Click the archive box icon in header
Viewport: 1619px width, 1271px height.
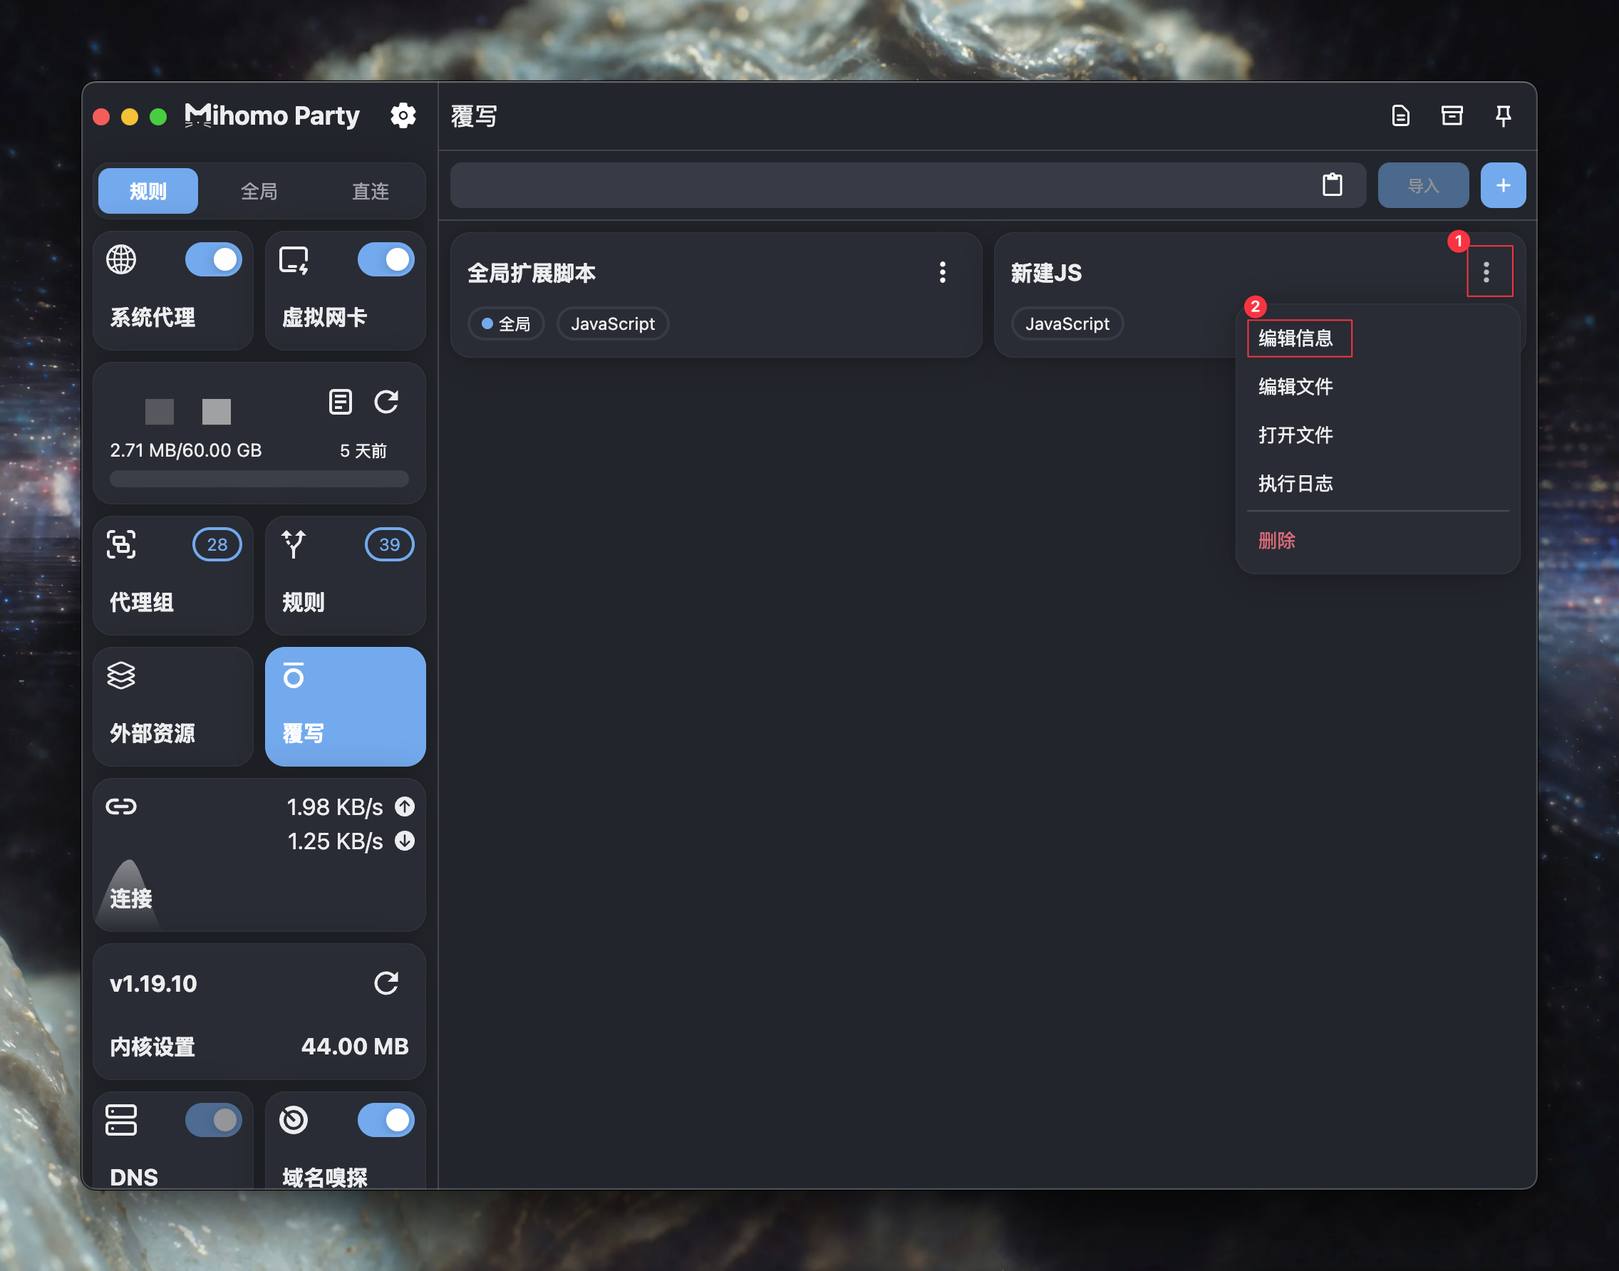pos(1452,116)
